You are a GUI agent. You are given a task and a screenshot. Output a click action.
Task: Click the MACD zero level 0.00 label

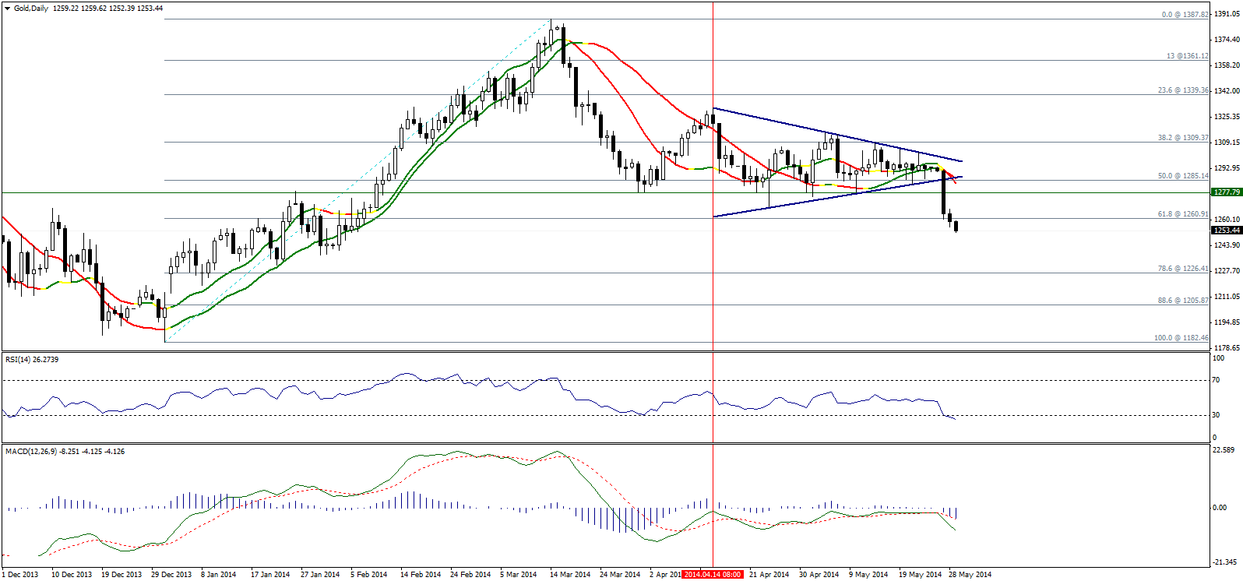pyautogui.click(x=1220, y=508)
